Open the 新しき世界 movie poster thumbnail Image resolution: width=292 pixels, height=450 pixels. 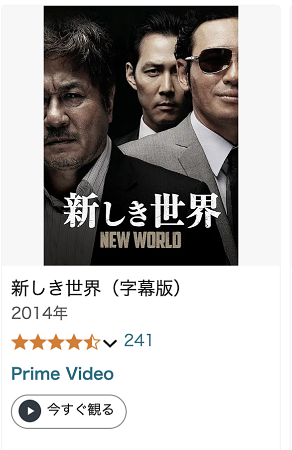141,135
